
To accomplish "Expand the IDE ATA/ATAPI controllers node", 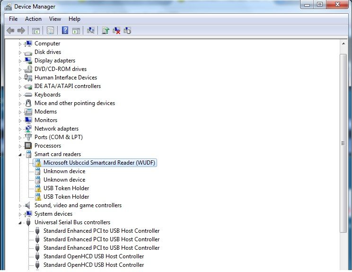I will (20, 87).
